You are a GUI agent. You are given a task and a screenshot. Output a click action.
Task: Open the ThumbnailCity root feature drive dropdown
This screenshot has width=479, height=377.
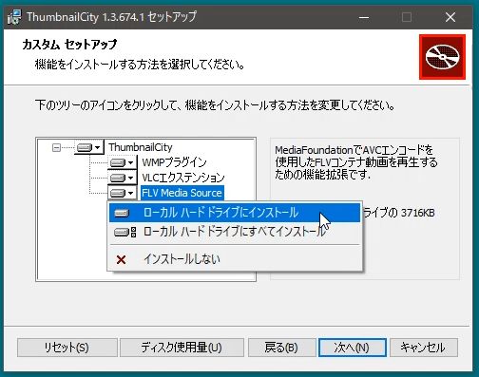coord(88,147)
